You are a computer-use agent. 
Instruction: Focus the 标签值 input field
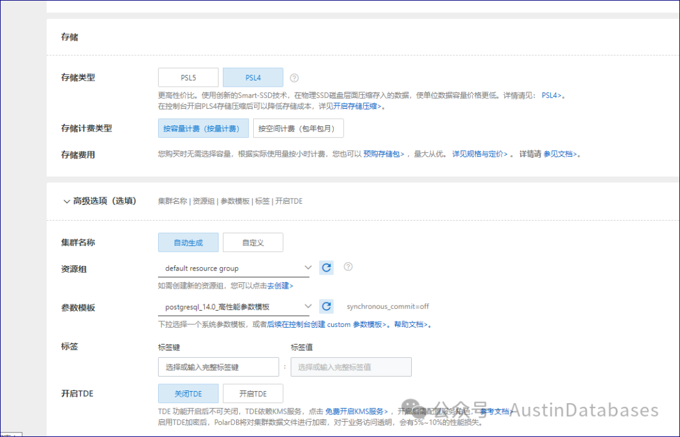pos(351,367)
